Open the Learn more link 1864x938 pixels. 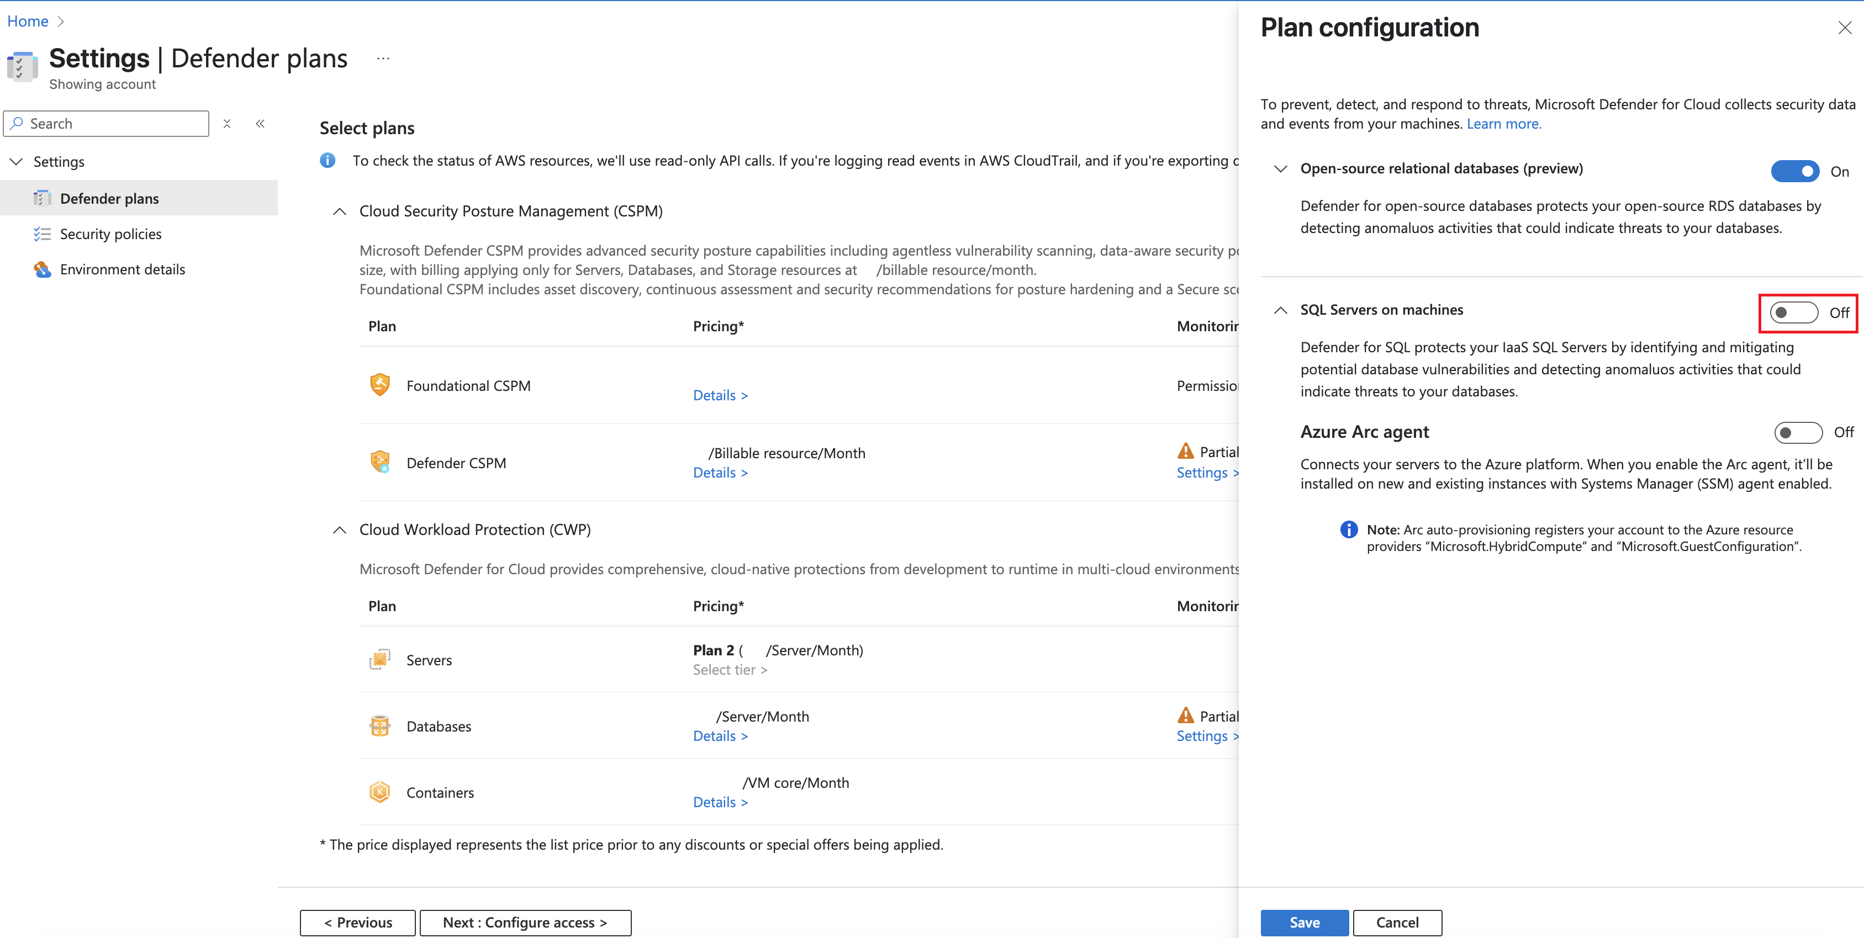tap(1504, 124)
